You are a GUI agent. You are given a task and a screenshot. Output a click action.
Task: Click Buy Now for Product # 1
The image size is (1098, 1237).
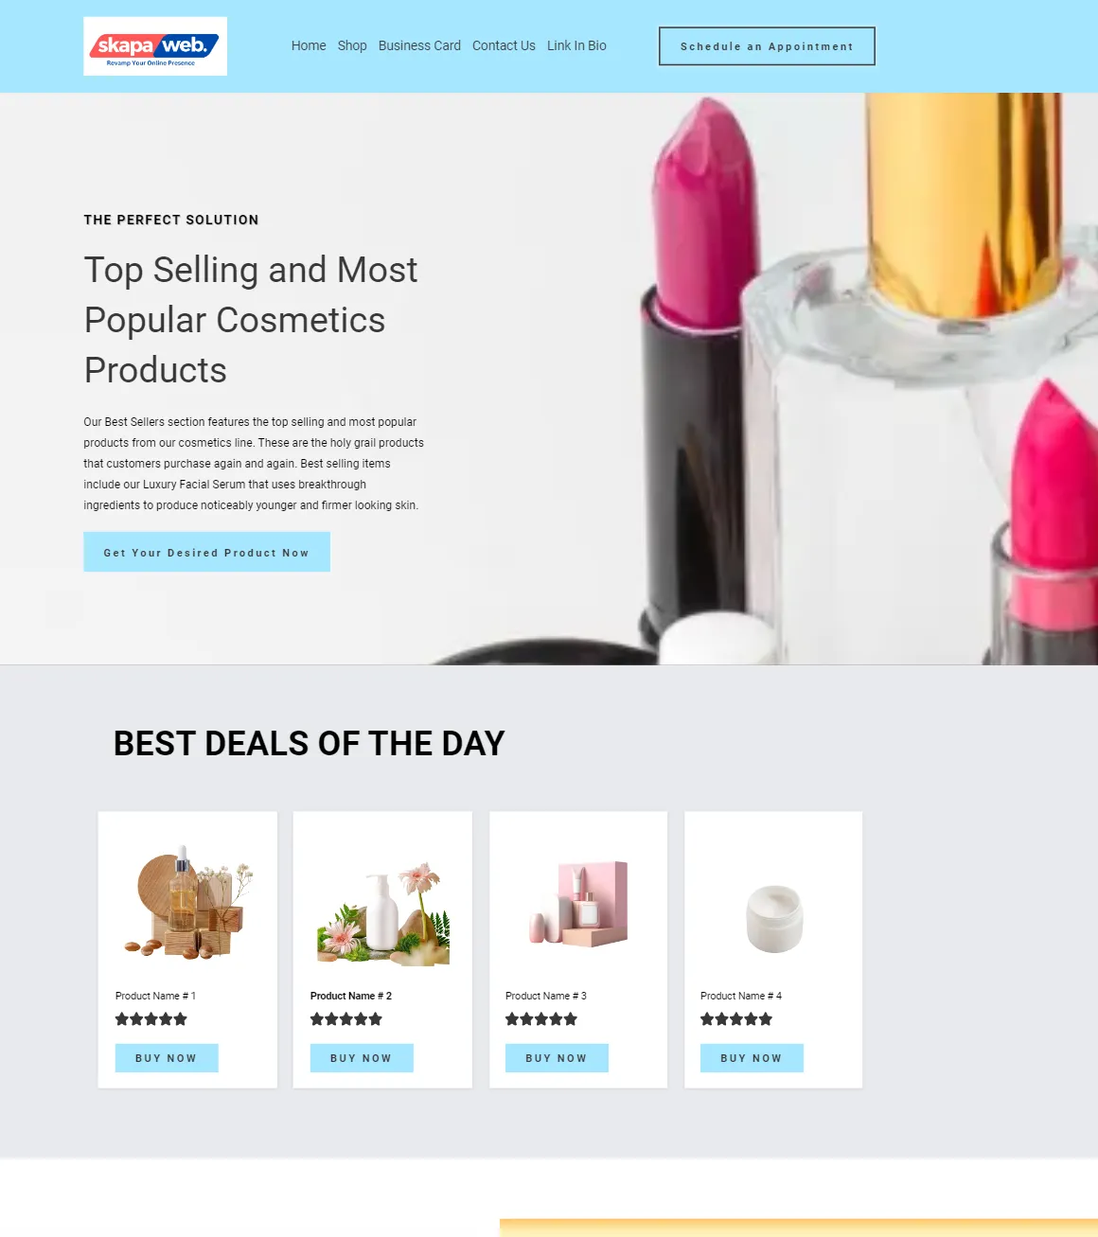point(167,1058)
